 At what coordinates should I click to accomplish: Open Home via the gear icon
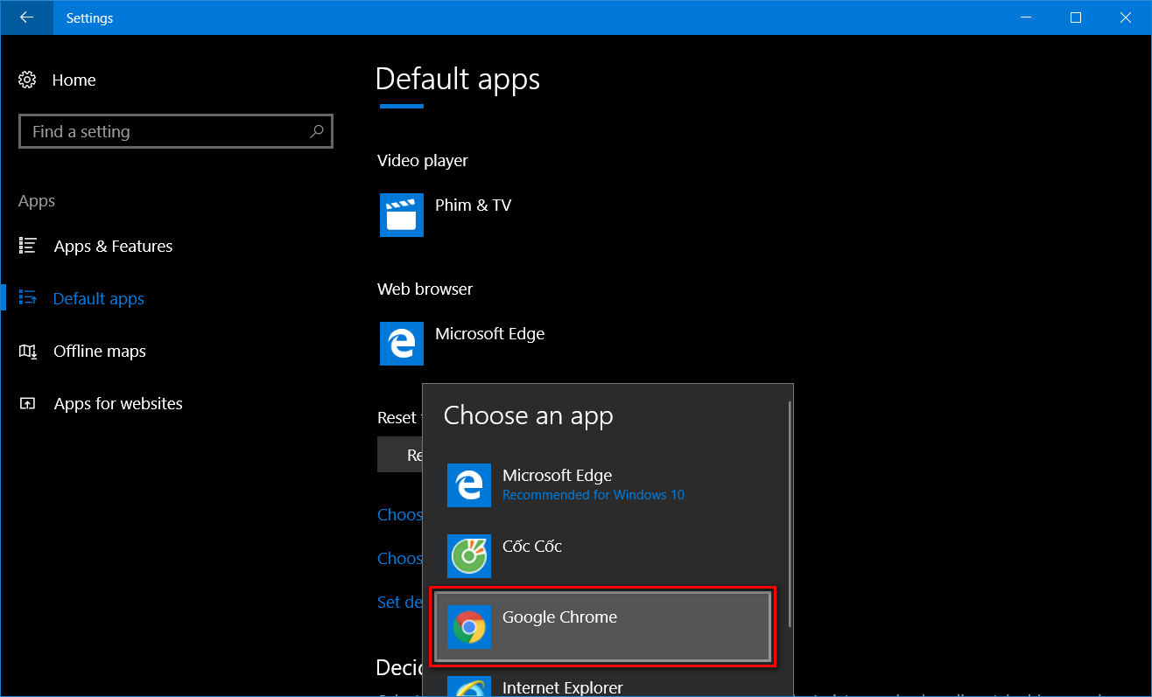(x=27, y=80)
